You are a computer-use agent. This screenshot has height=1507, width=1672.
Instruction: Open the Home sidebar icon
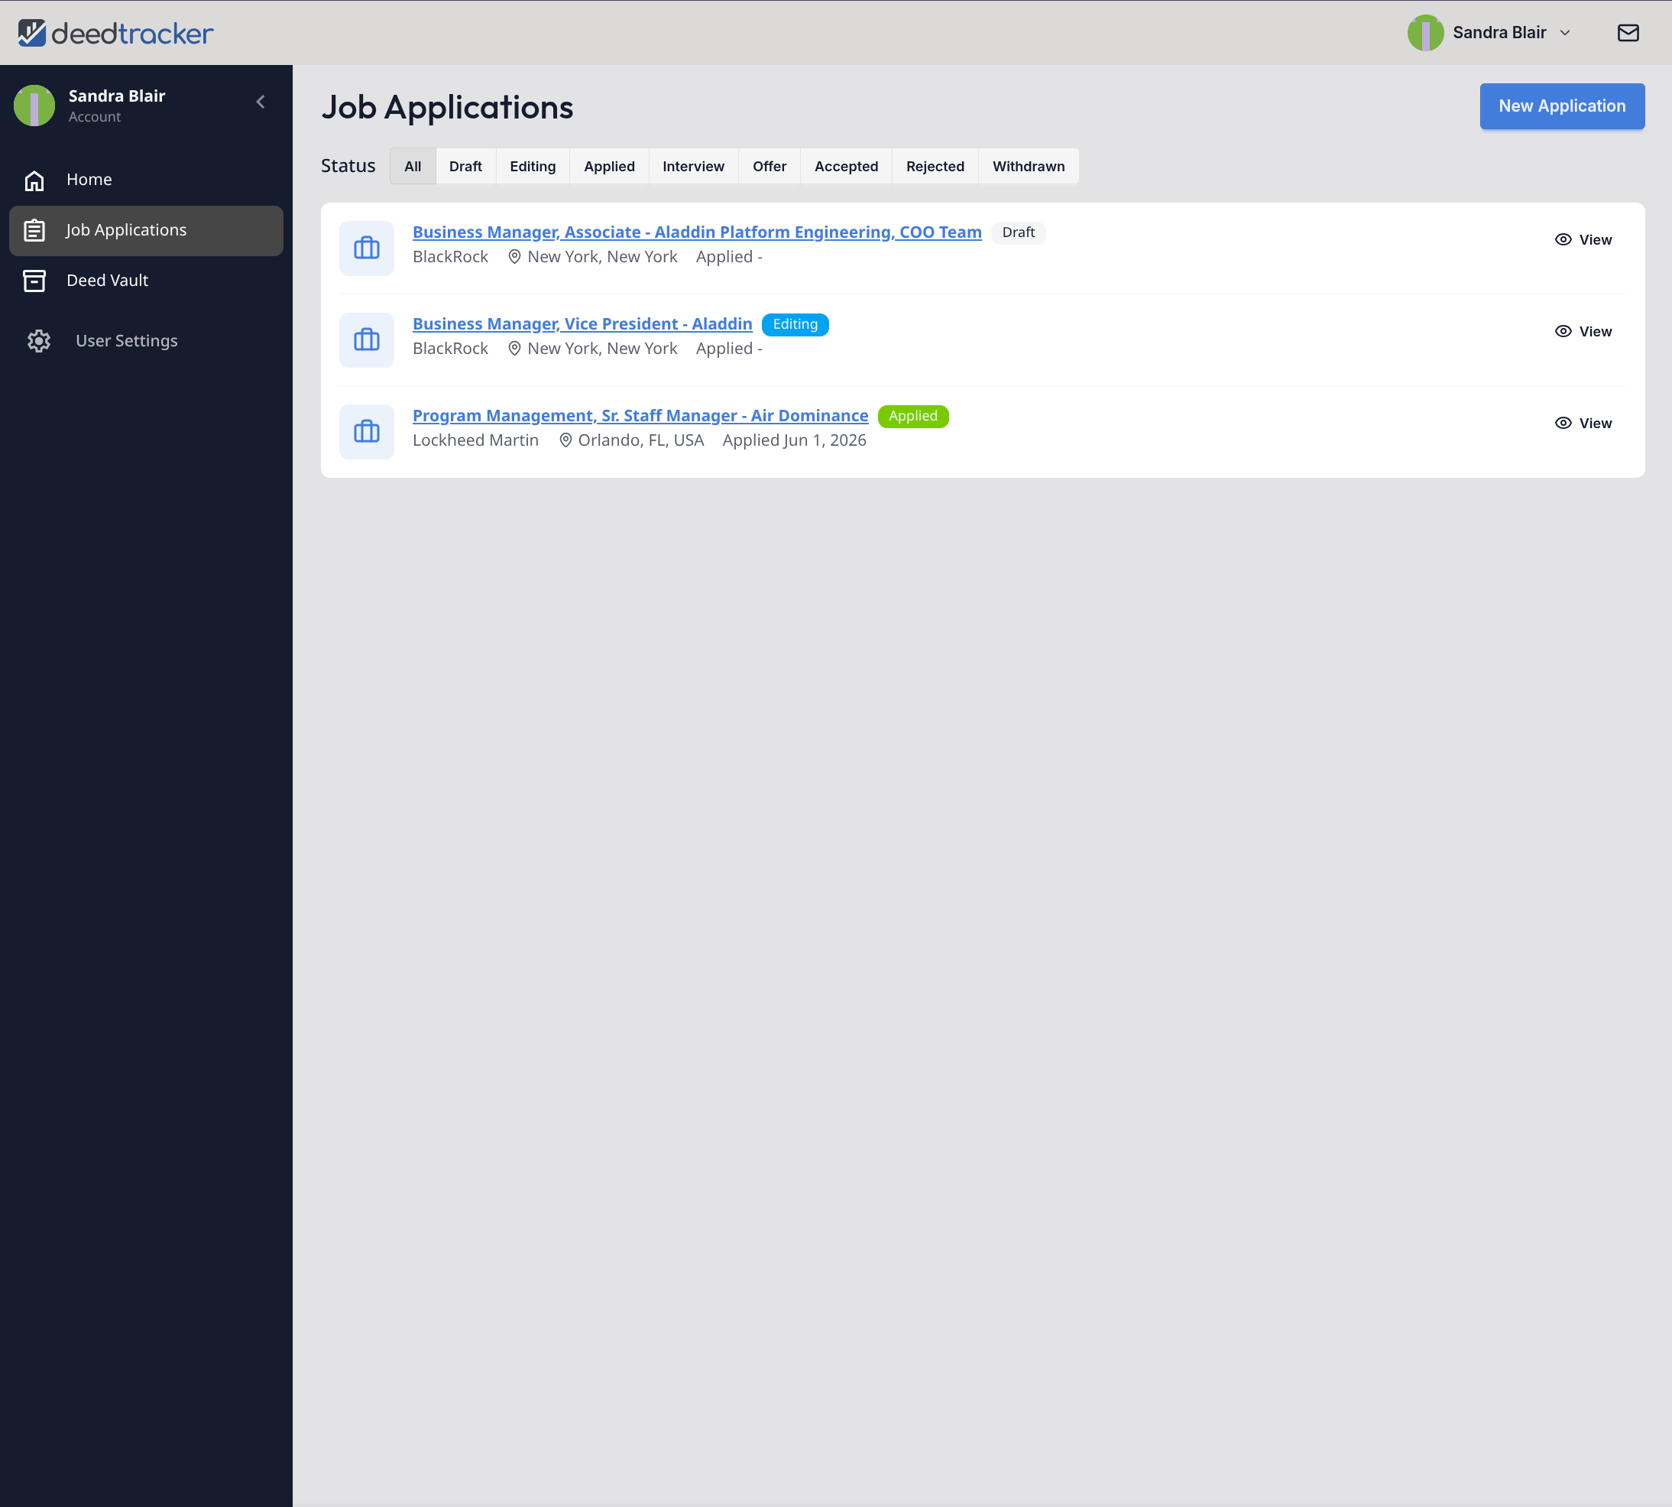34,180
